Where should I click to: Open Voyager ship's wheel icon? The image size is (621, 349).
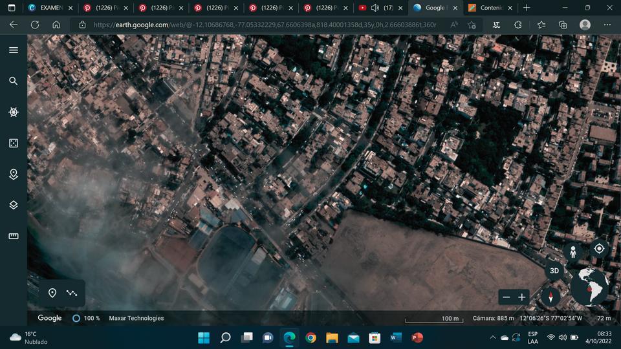click(14, 112)
